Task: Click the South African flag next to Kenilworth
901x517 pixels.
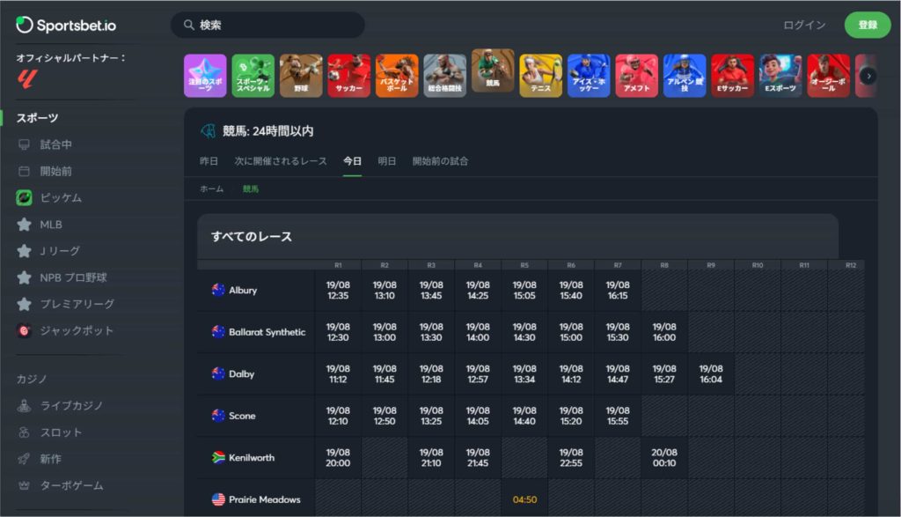Action: (x=218, y=458)
